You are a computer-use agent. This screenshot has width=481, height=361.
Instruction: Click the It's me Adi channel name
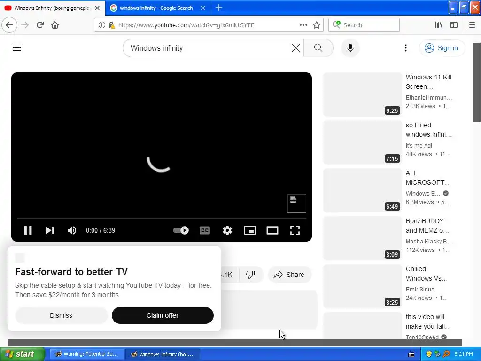[x=419, y=146]
